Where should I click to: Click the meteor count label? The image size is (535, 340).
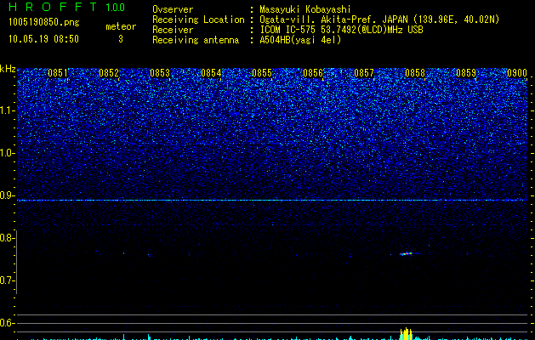point(121,26)
